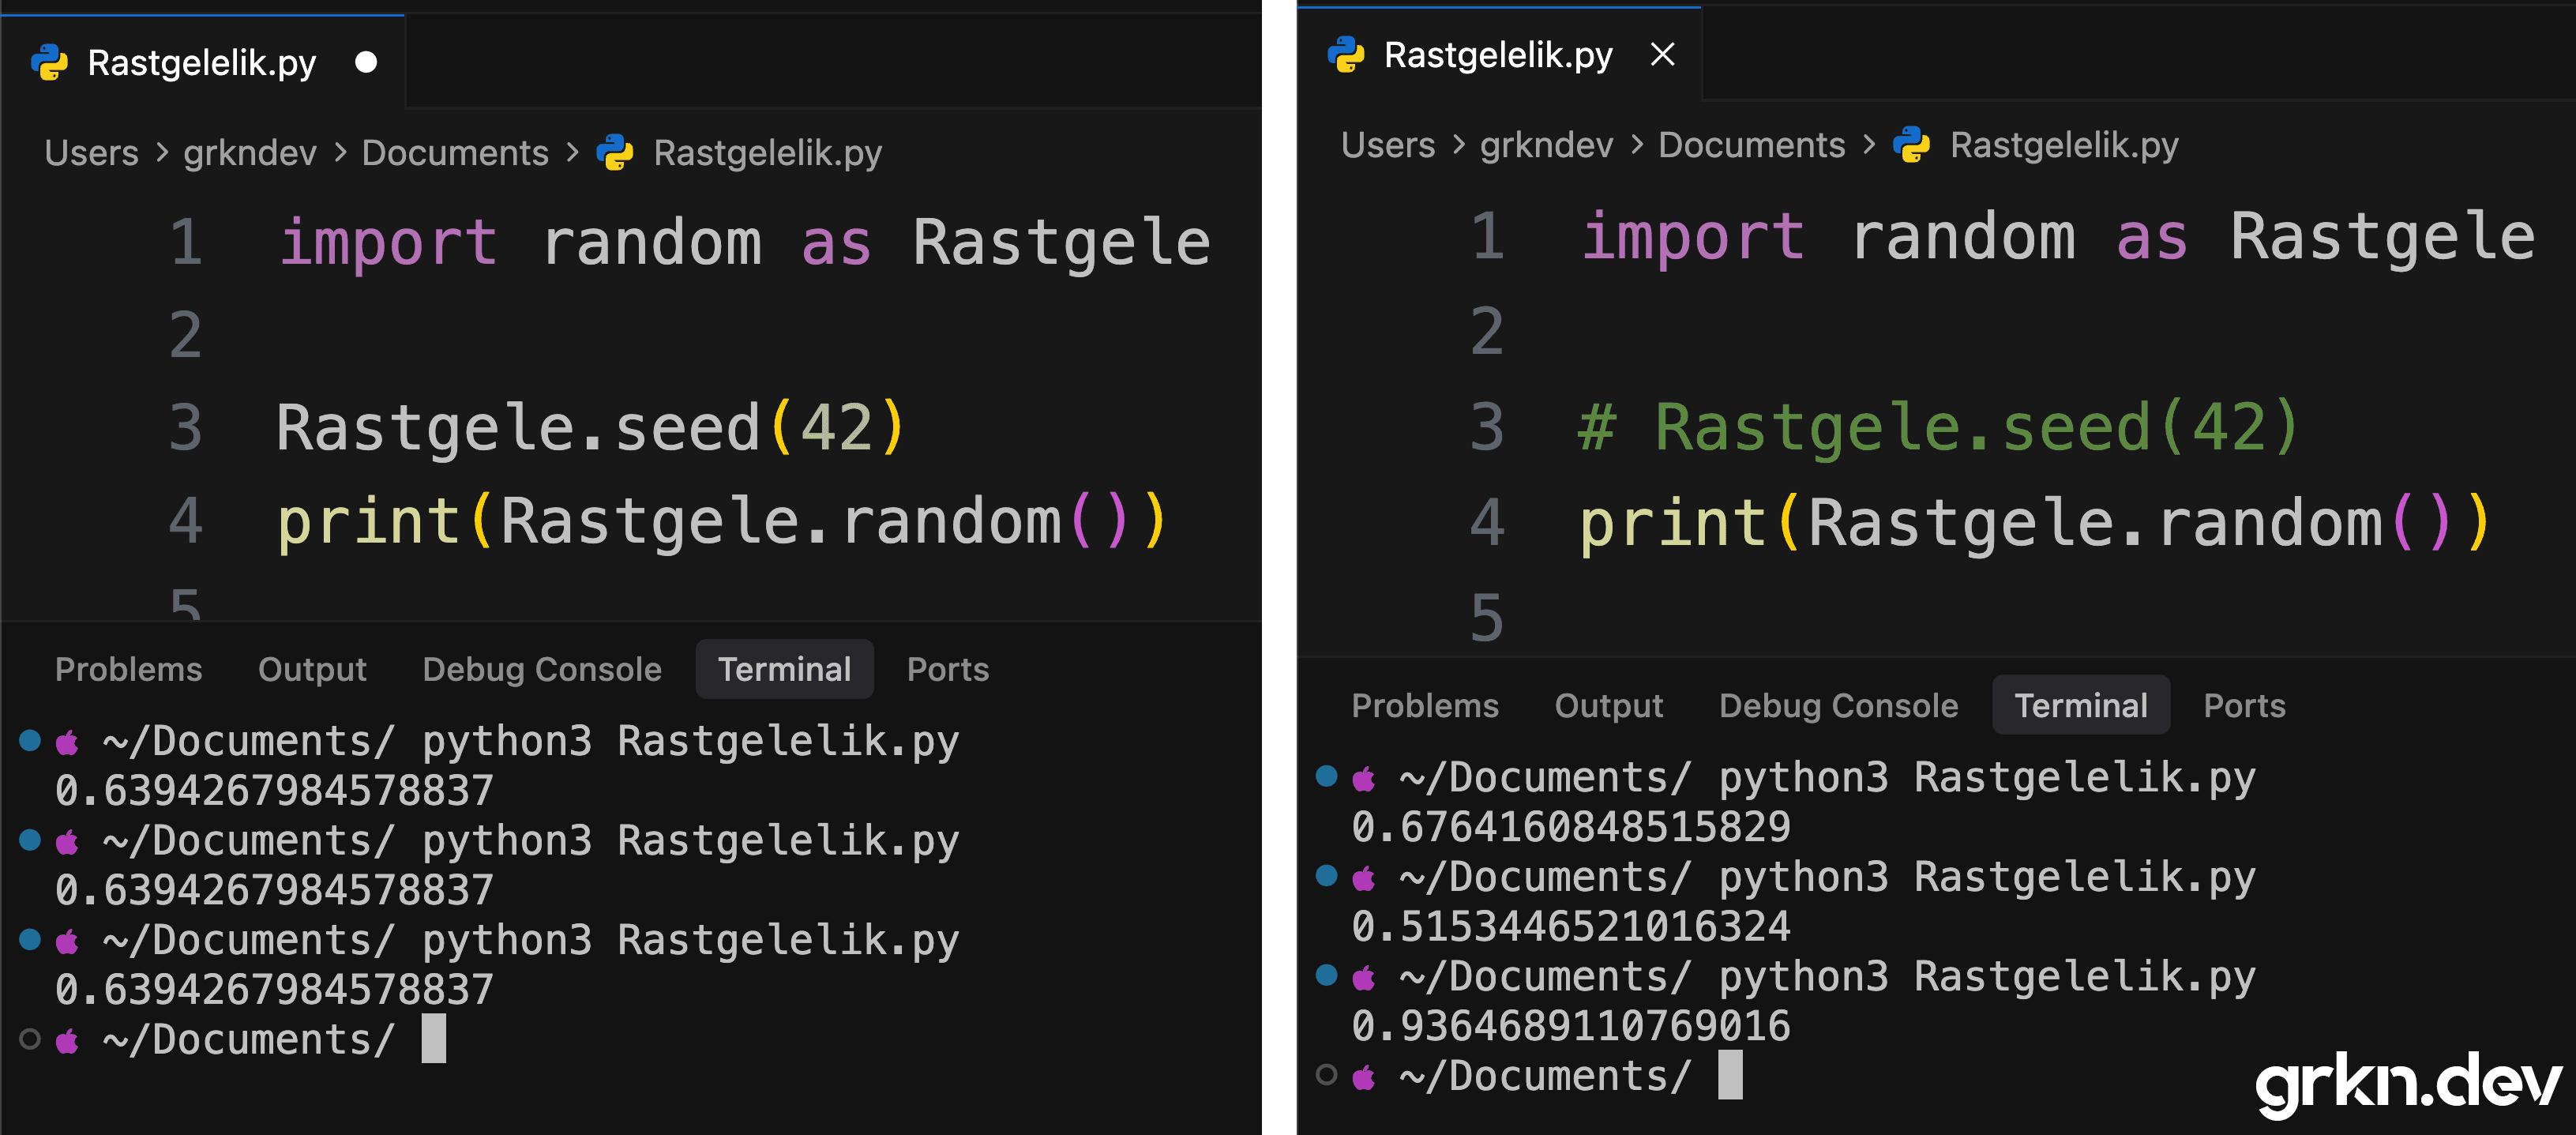Select Rastgelelik.py tab in right window

click(1498, 54)
